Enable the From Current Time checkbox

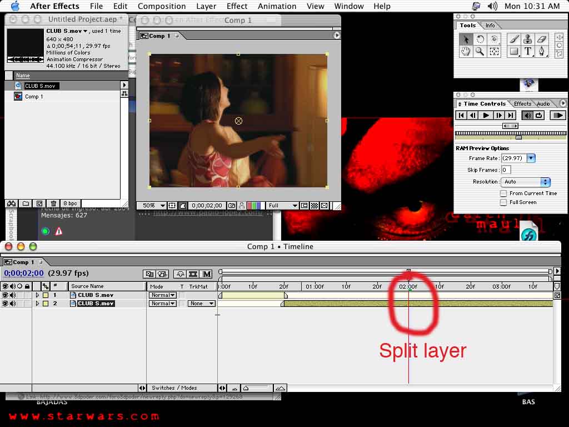(x=503, y=193)
